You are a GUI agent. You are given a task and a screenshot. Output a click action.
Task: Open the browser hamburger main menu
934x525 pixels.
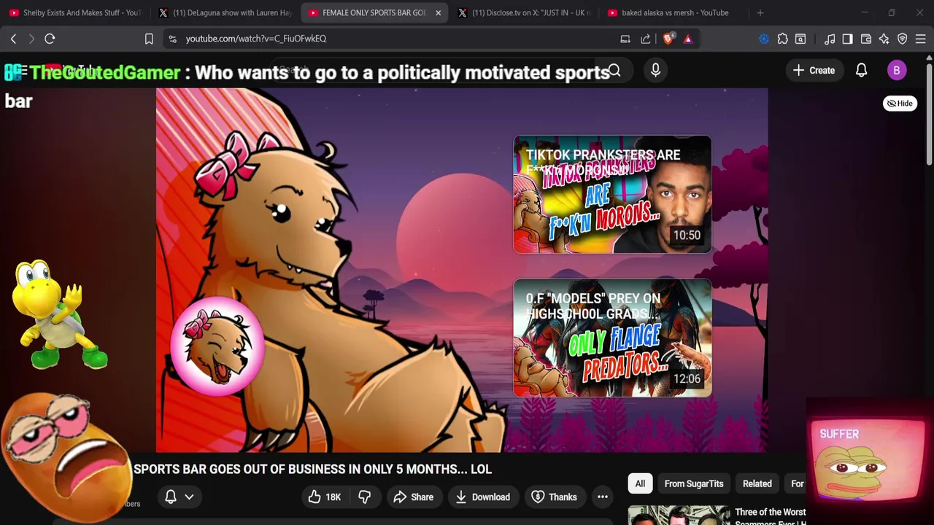click(x=921, y=39)
